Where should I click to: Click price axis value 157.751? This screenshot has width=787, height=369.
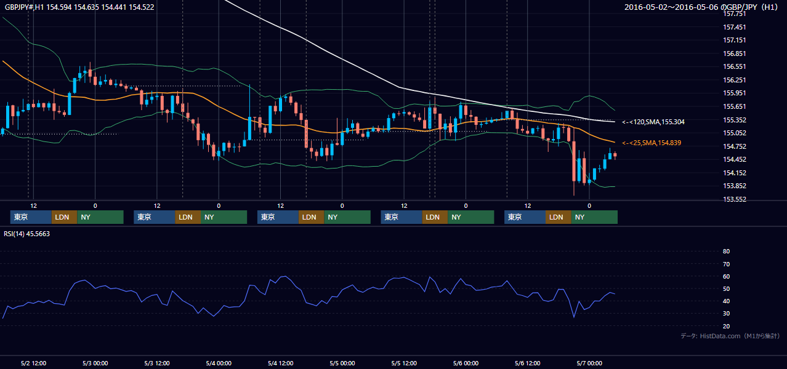735,14
